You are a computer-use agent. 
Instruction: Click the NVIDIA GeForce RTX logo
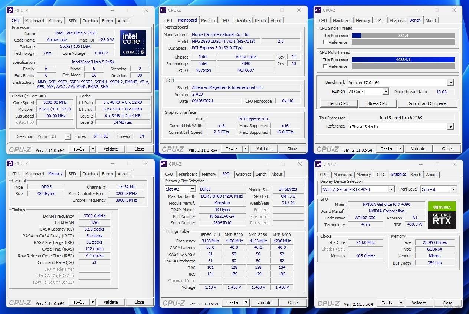click(x=442, y=215)
